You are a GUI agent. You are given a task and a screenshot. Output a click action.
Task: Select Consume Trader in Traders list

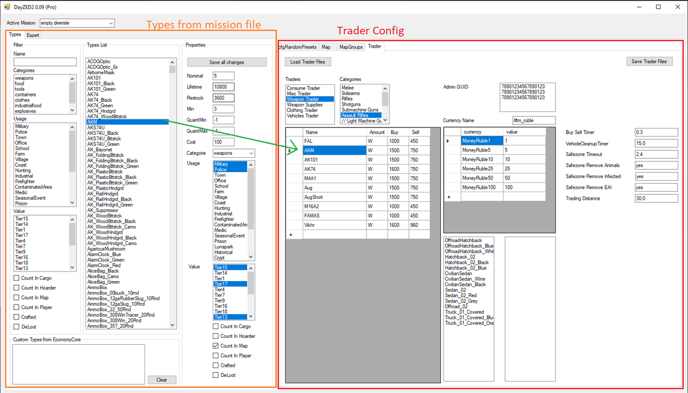point(303,88)
